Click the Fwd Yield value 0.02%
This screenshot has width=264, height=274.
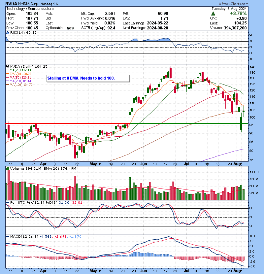(x=110, y=23)
